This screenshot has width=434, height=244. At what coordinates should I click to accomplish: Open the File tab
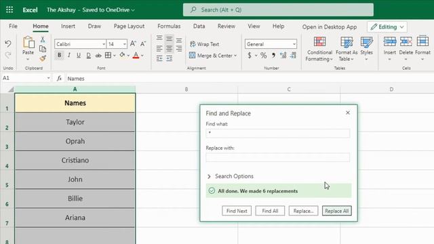[x=13, y=26]
